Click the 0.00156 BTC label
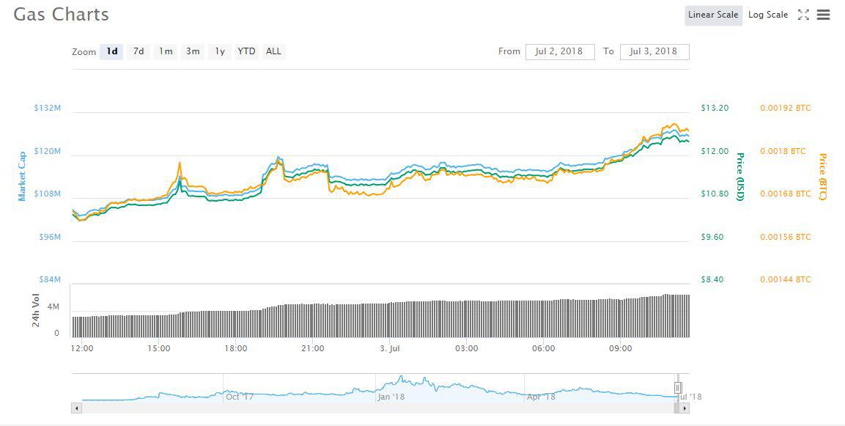Viewport: 845px width, 426px height. pyautogui.click(x=785, y=237)
